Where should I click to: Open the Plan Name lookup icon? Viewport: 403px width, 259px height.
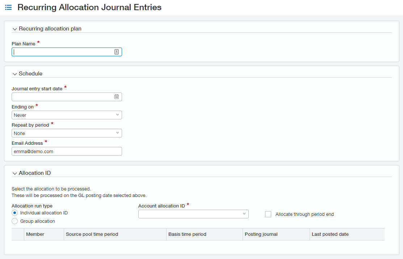tap(116, 52)
